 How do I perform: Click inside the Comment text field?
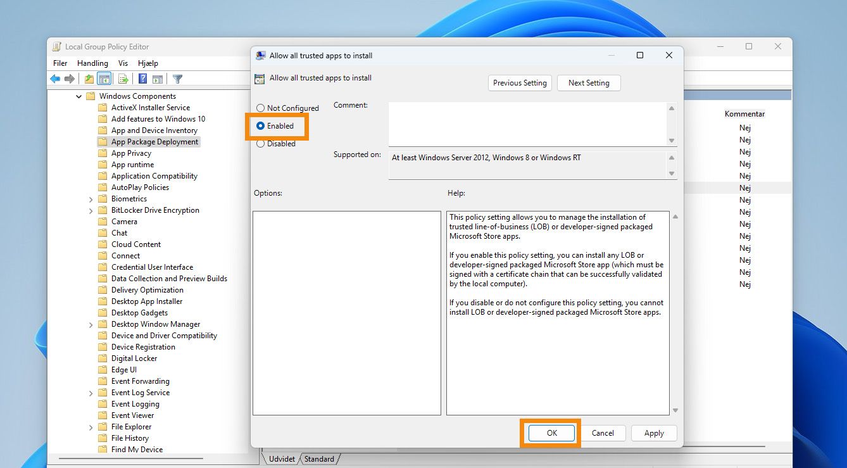pyautogui.click(x=527, y=124)
